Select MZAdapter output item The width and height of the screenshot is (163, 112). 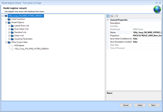pyautogui.click(x=19, y=45)
